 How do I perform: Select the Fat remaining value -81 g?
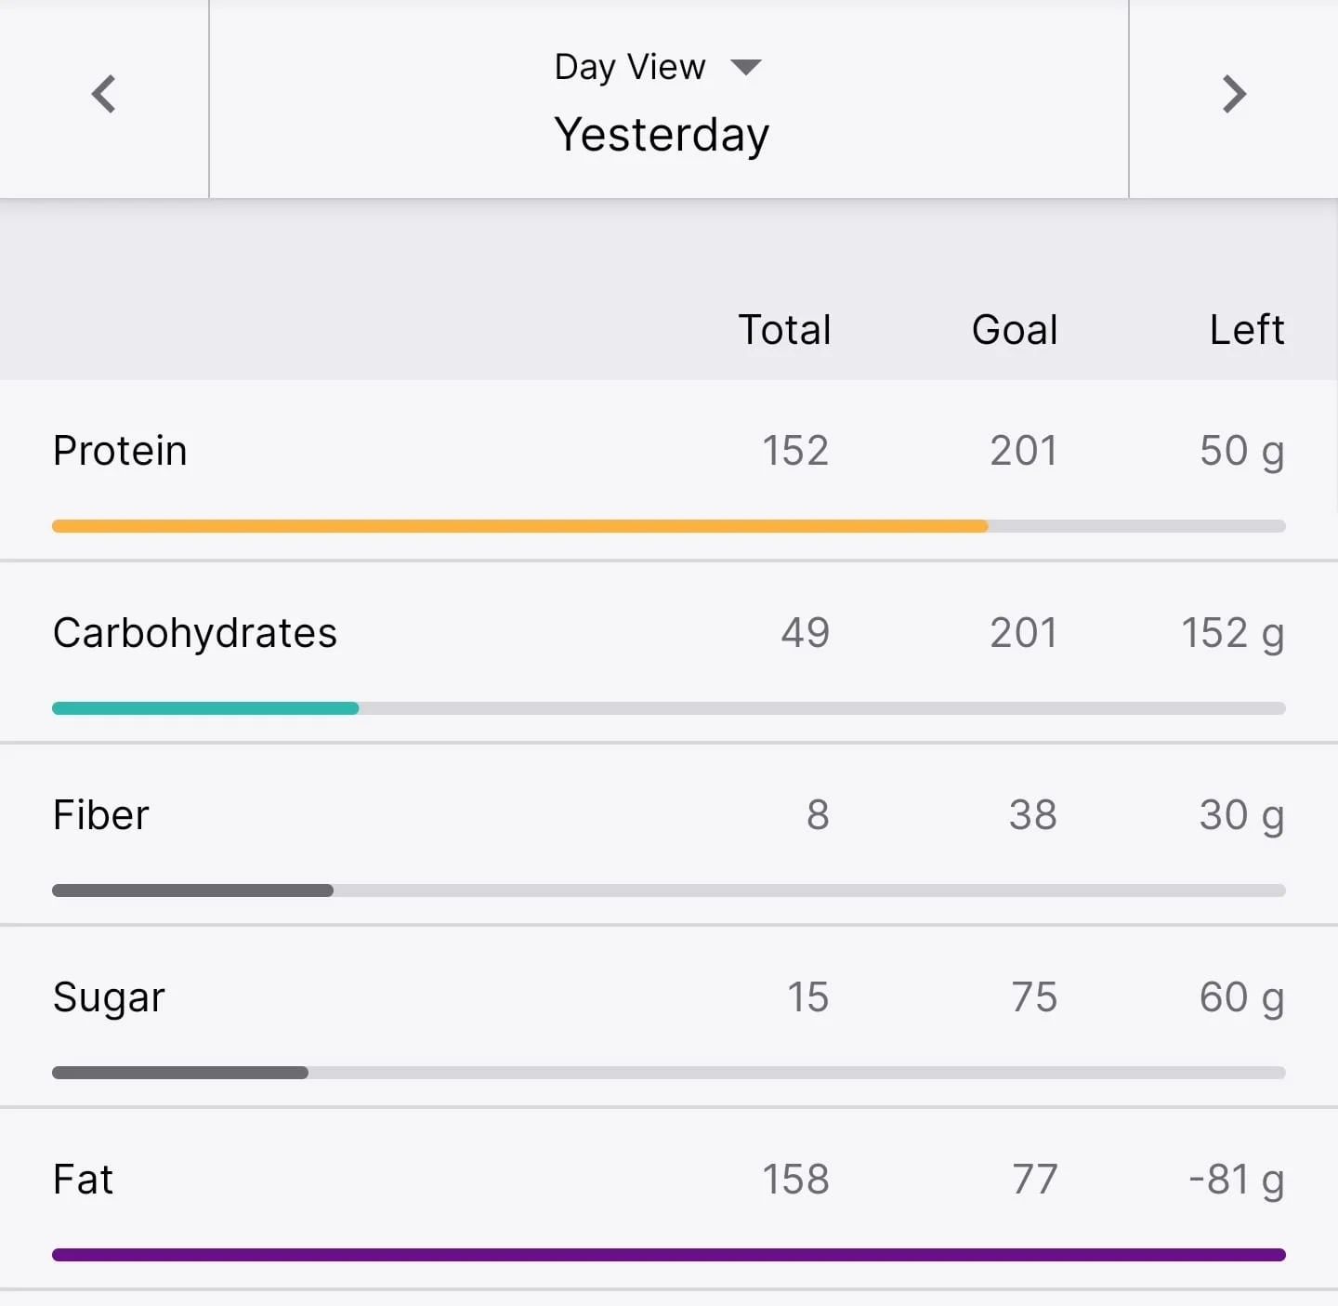click(1237, 1181)
